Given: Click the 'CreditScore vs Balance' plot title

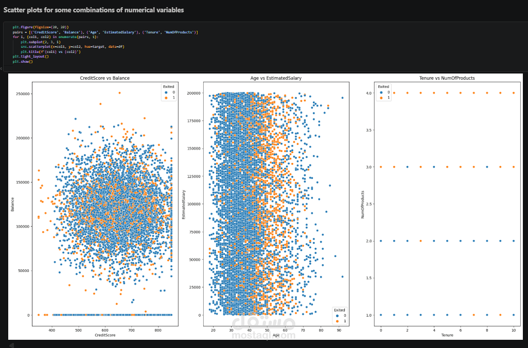Looking at the screenshot, I should pos(104,78).
